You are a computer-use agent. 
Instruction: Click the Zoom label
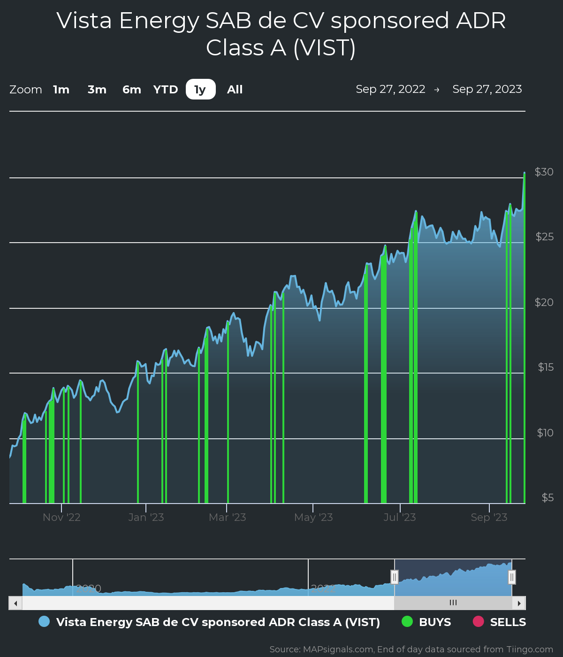click(26, 90)
